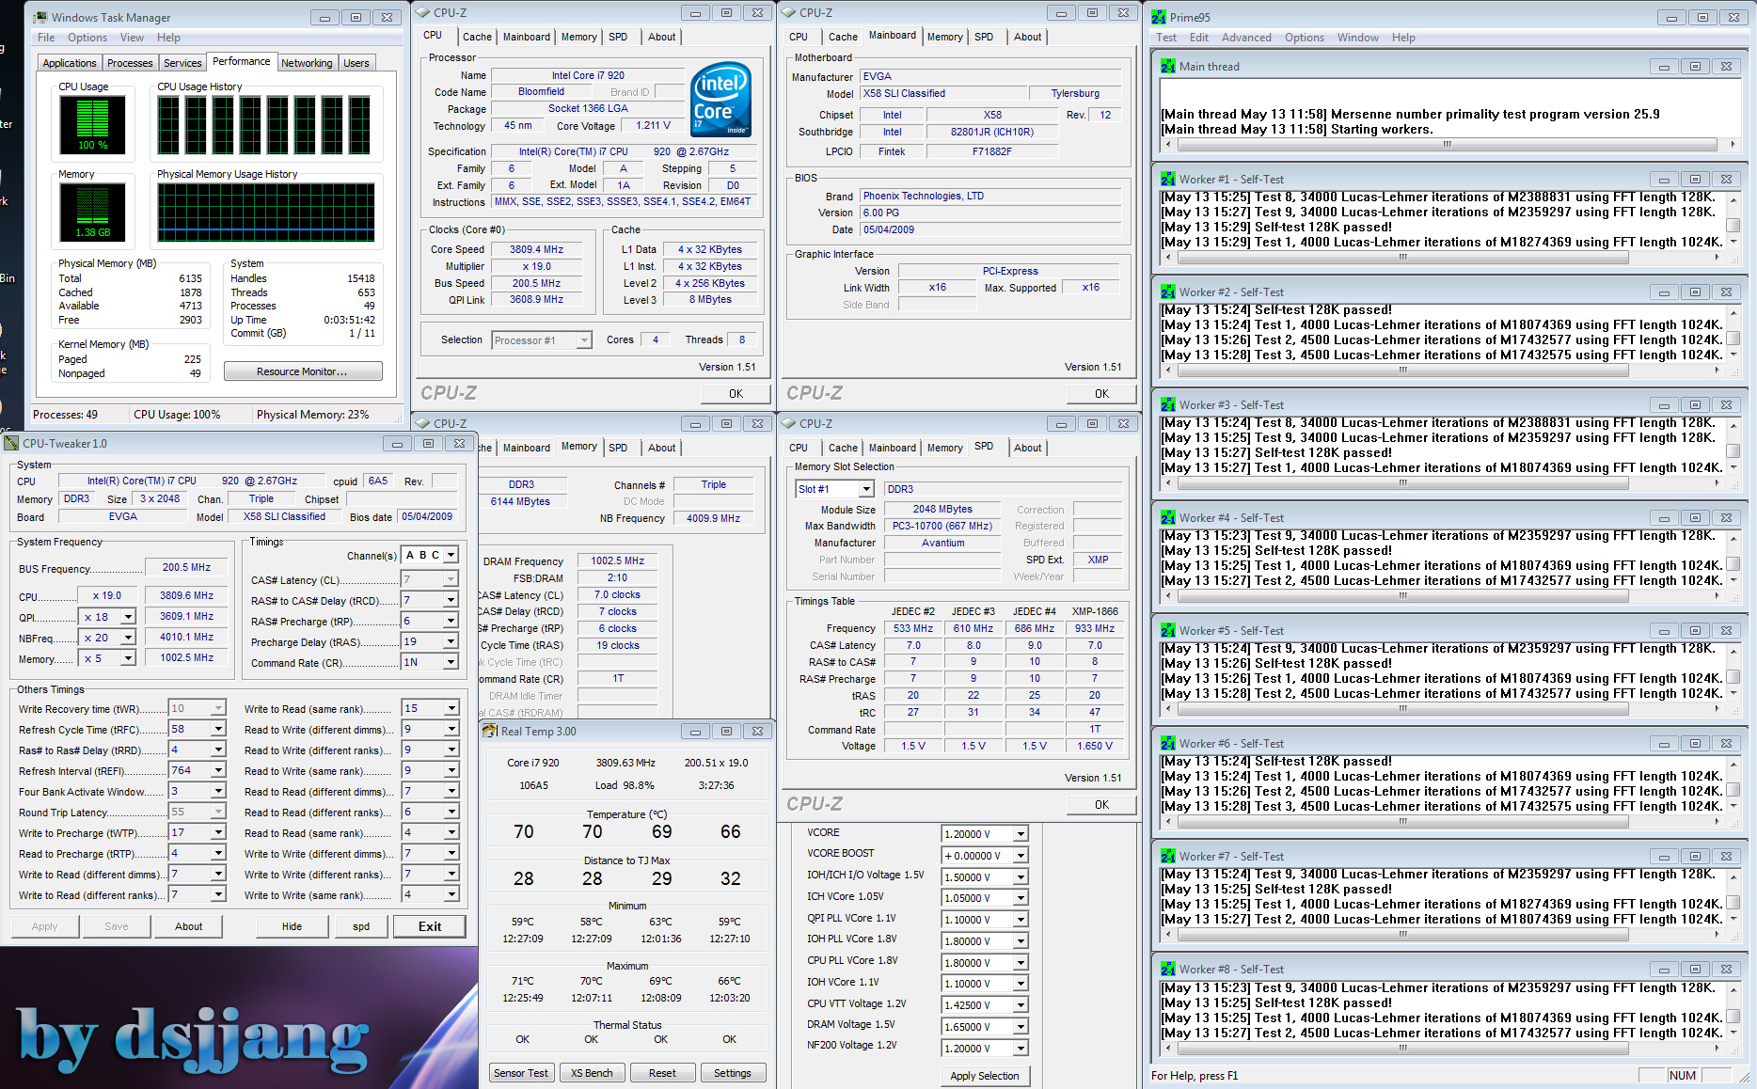Click the Resource Monitor button
This screenshot has width=1757, height=1089.
(x=302, y=371)
